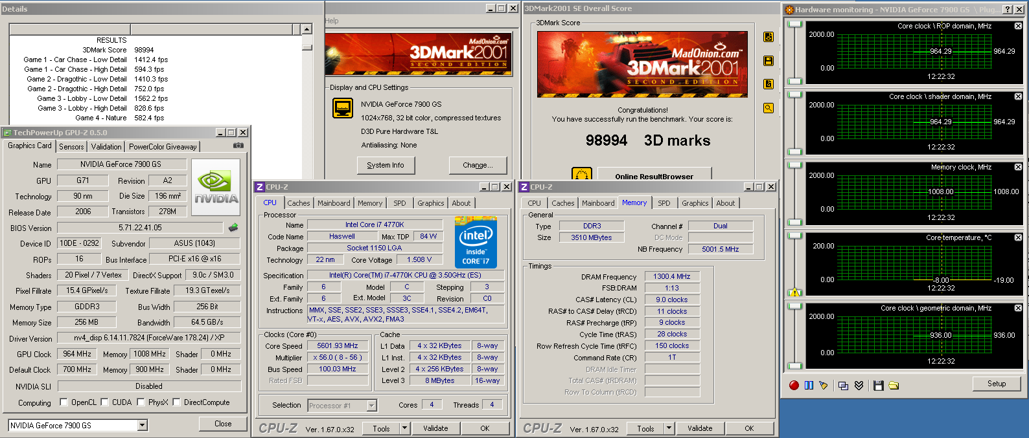Open the Help menu in 3DMark2001 window
The height and width of the screenshot is (438, 1029).
[x=332, y=21]
